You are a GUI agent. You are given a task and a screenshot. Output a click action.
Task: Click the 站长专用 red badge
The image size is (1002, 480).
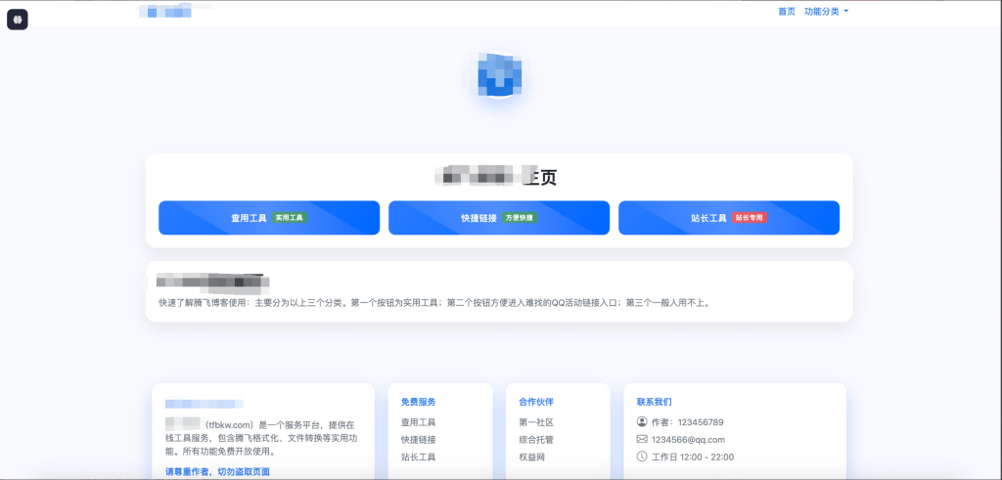tap(750, 218)
